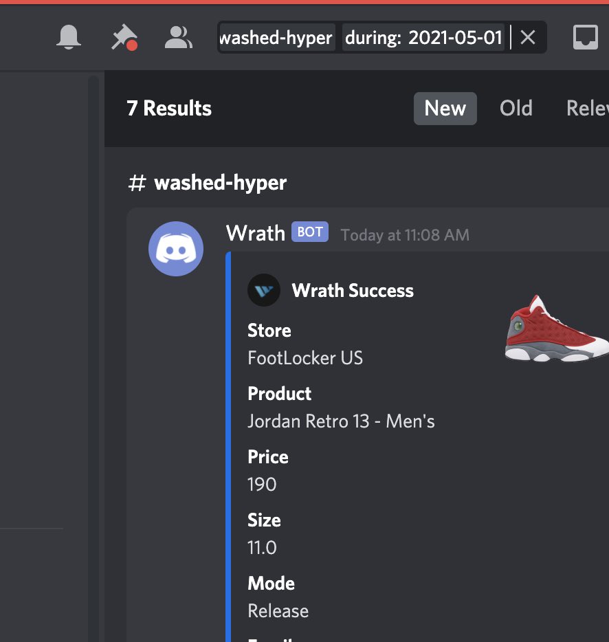This screenshot has height=642, width=609.
Task: Click the Wrath Success embed logo
Action: tap(264, 290)
